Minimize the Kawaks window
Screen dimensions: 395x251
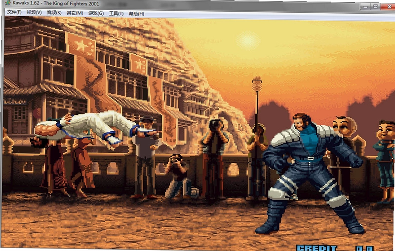pos(365,7)
